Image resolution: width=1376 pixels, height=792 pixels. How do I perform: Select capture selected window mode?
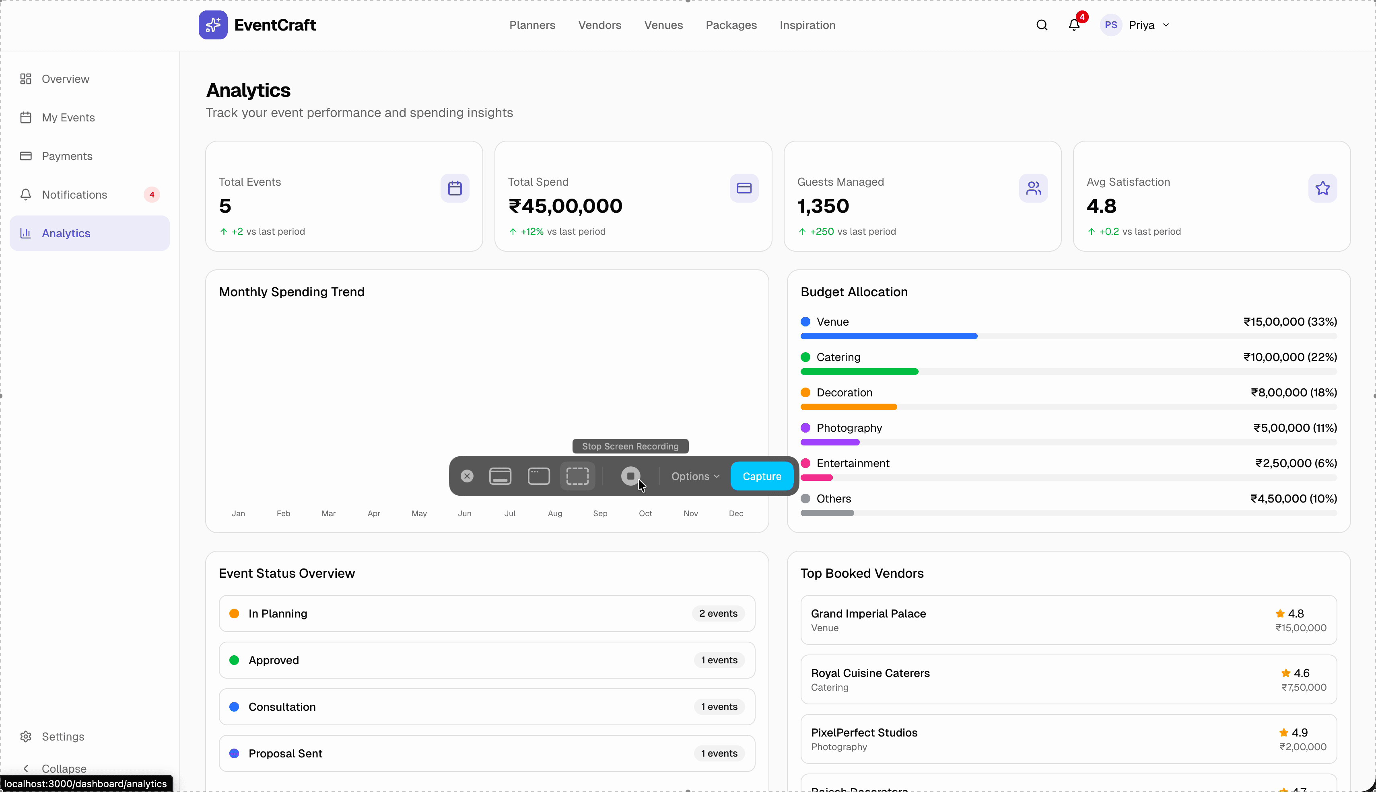(x=538, y=476)
